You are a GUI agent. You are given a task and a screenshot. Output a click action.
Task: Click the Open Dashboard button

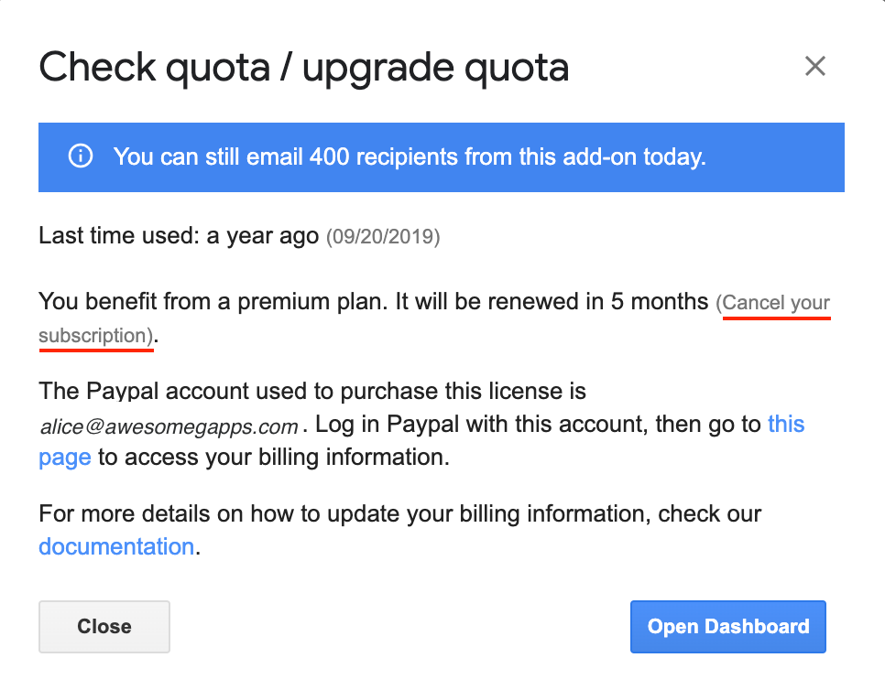click(728, 627)
